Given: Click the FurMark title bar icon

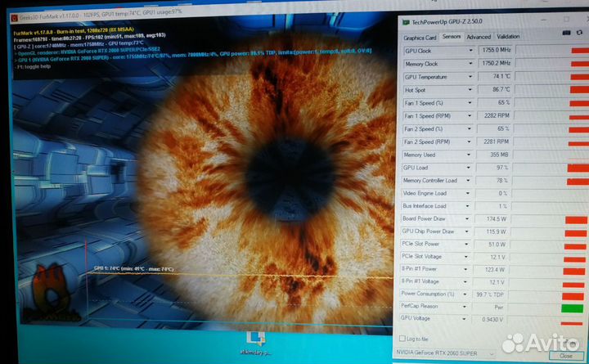Looking at the screenshot, I should pyautogui.click(x=14, y=18).
